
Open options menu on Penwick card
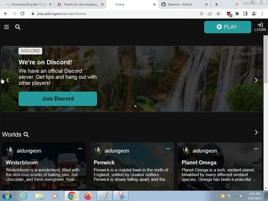click(x=168, y=149)
